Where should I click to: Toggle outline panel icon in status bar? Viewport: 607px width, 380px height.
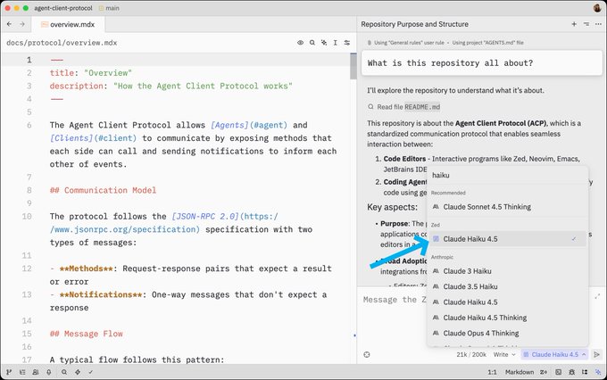[x=22, y=372]
